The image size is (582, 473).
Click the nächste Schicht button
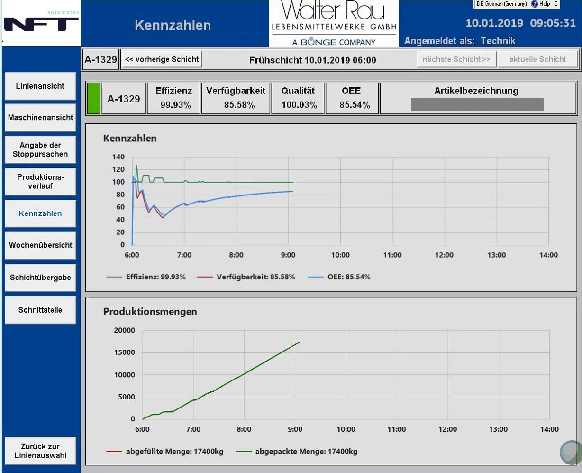[456, 59]
